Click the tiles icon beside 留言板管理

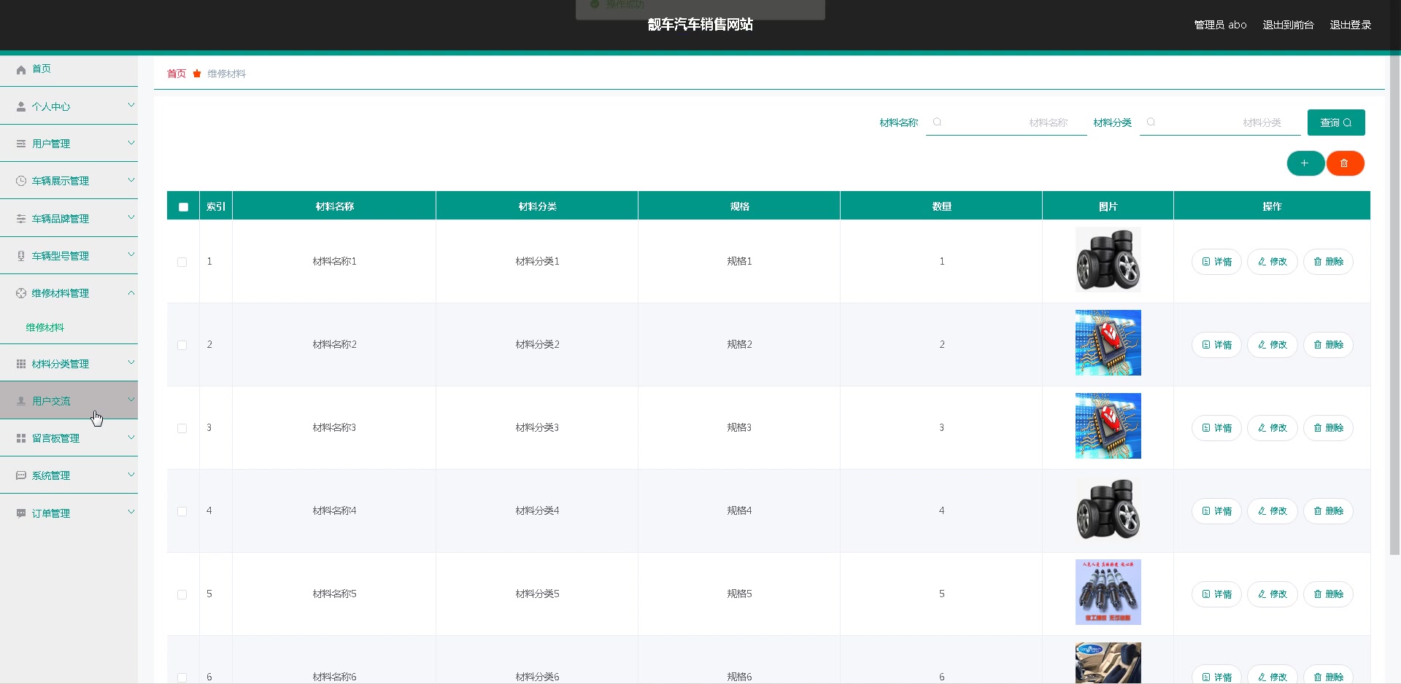click(x=21, y=438)
